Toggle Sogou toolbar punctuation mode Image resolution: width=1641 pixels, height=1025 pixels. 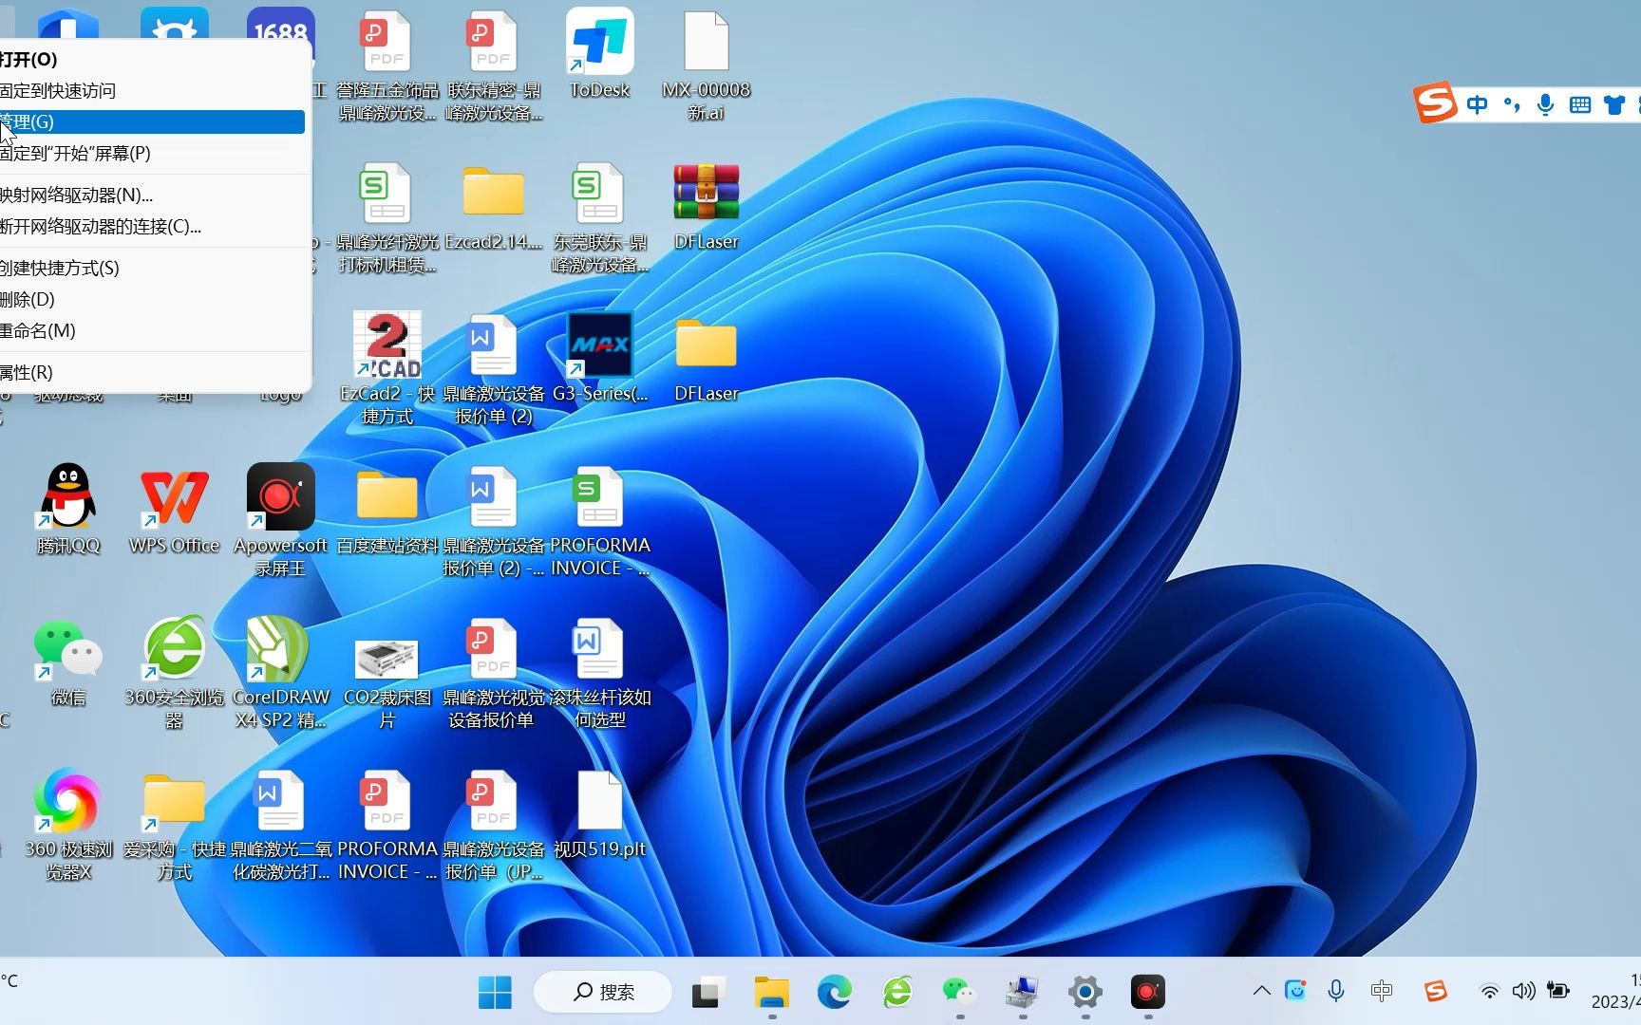[1512, 104]
